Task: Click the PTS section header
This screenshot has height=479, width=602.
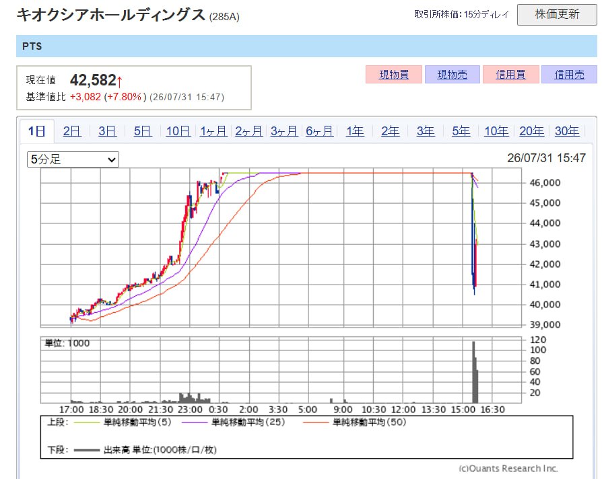Action: click(x=306, y=46)
